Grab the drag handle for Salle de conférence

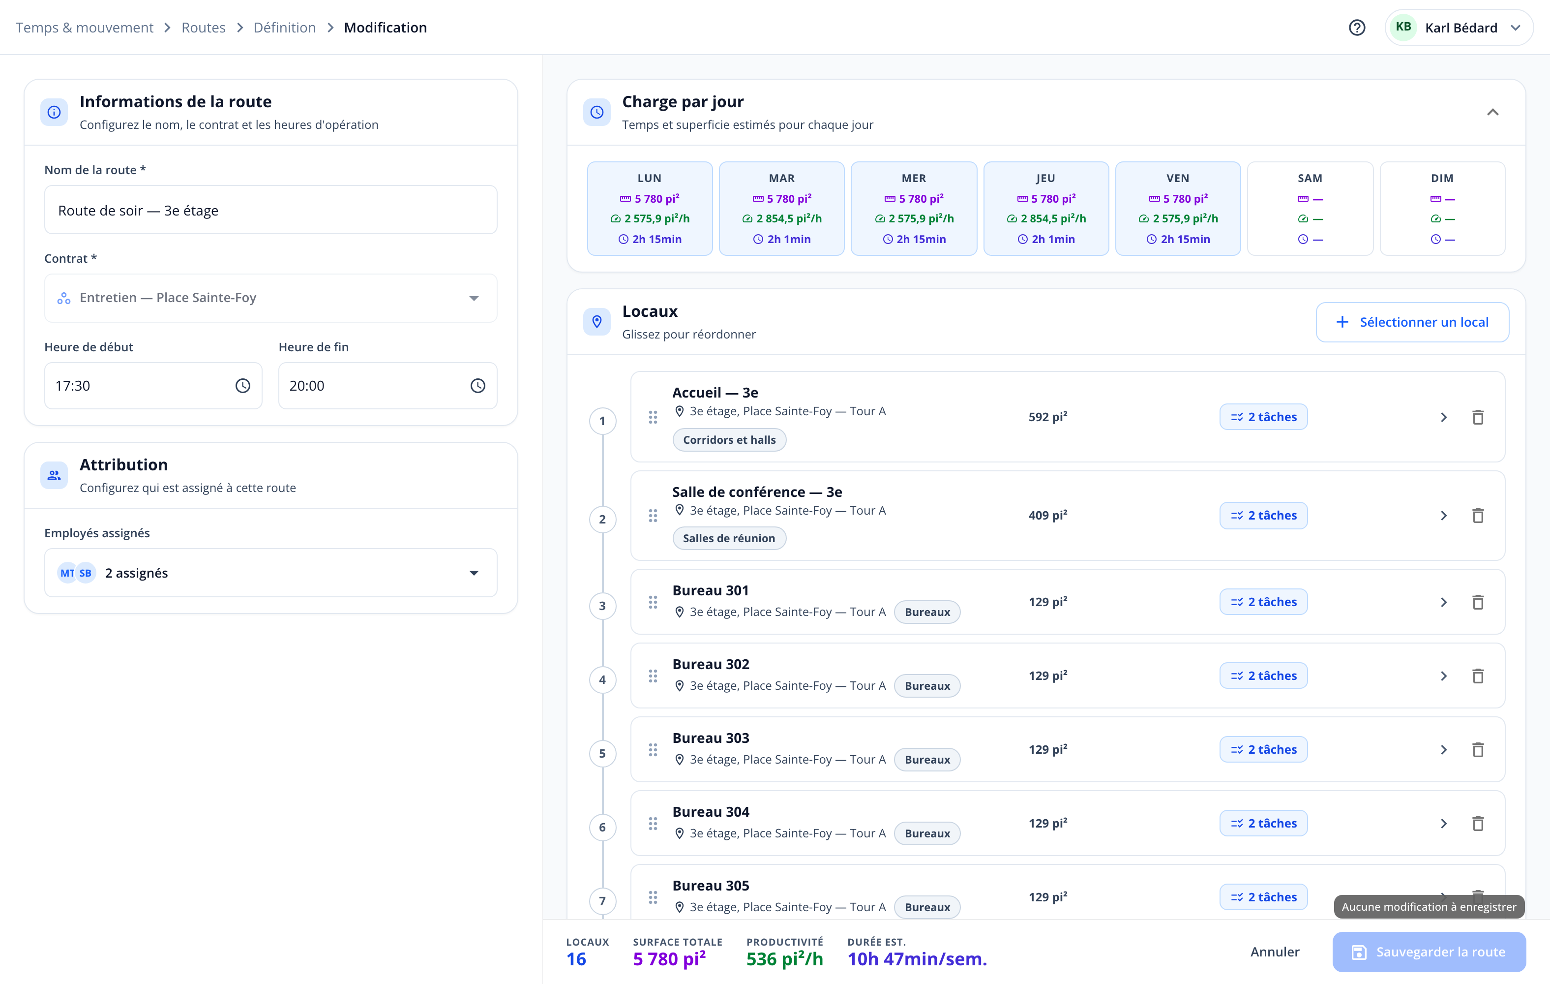pos(653,516)
